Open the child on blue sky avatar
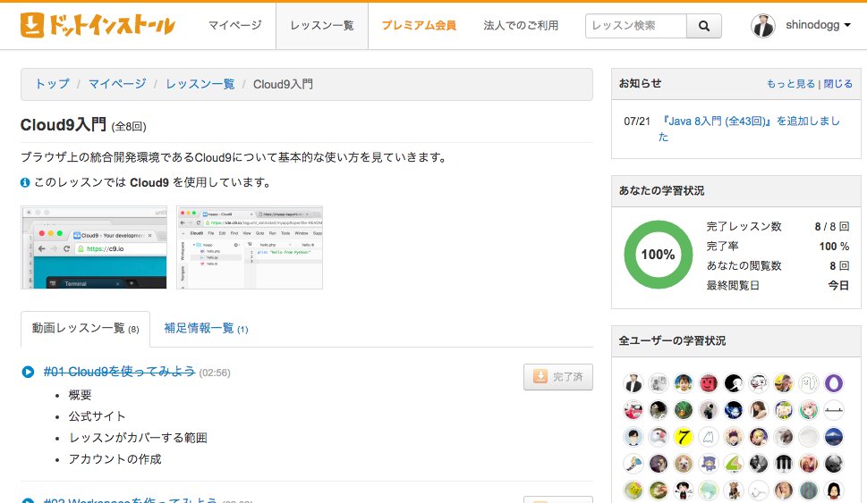The height and width of the screenshot is (503, 867). (x=684, y=383)
